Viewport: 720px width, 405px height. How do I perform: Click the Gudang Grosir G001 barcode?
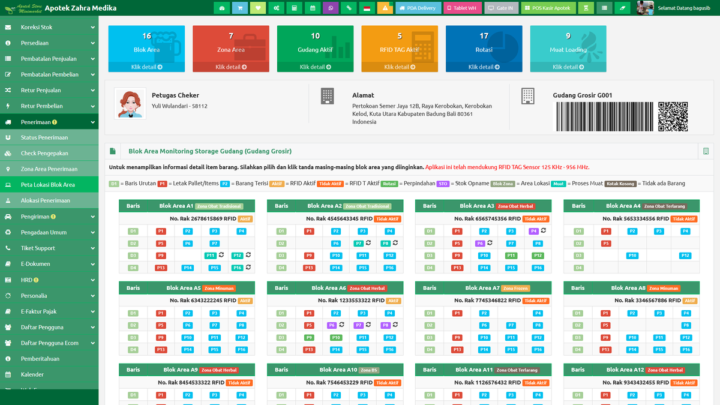[x=605, y=116]
